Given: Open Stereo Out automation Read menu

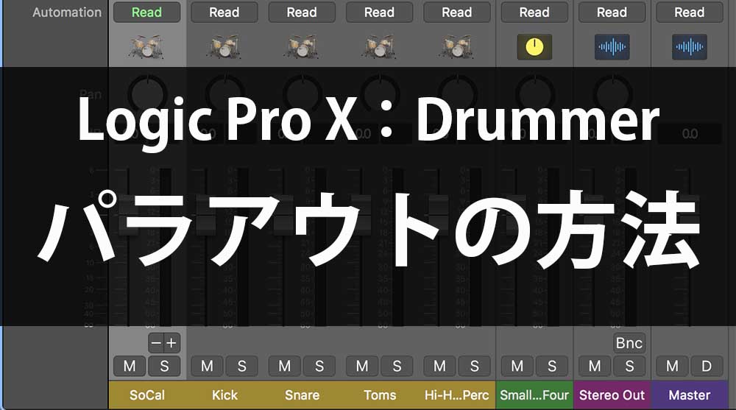Looking at the screenshot, I should coord(612,13).
